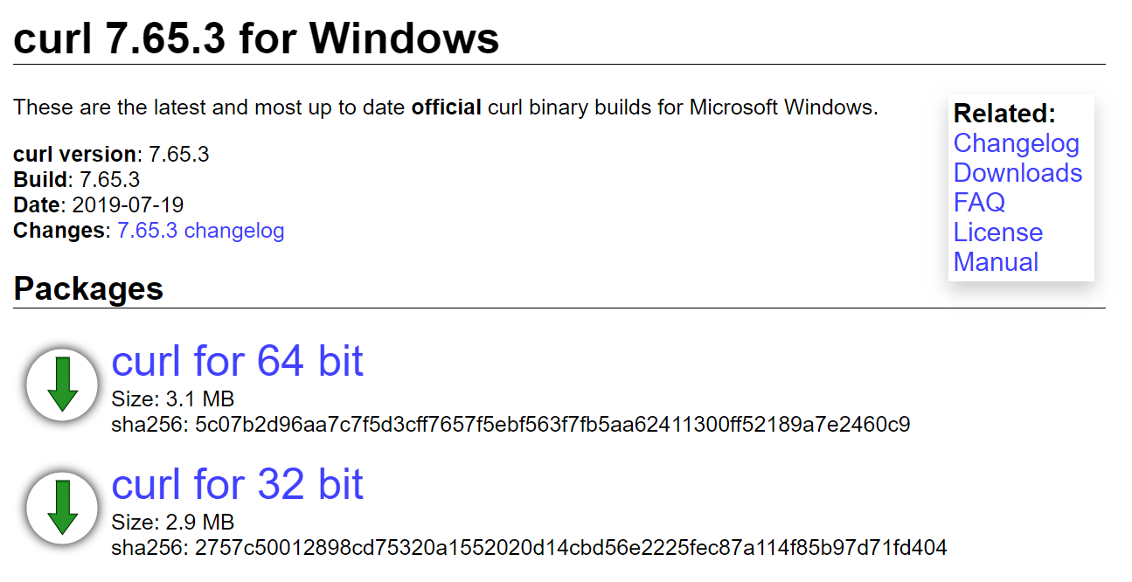The height and width of the screenshot is (582, 1132).
Task: Click the Packages section heading
Action: [88, 289]
